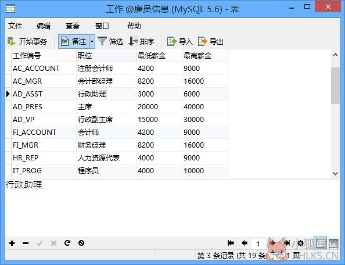The width and height of the screenshot is (345, 265).
Task: Click the Export (导出) wizard icon
Action: click(203, 41)
